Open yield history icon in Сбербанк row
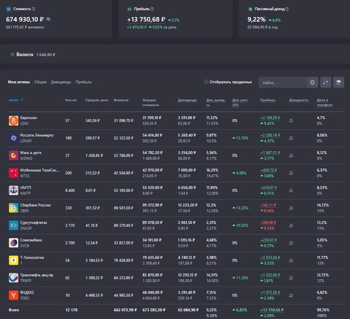Screen dimensions: 350x319 291,208
